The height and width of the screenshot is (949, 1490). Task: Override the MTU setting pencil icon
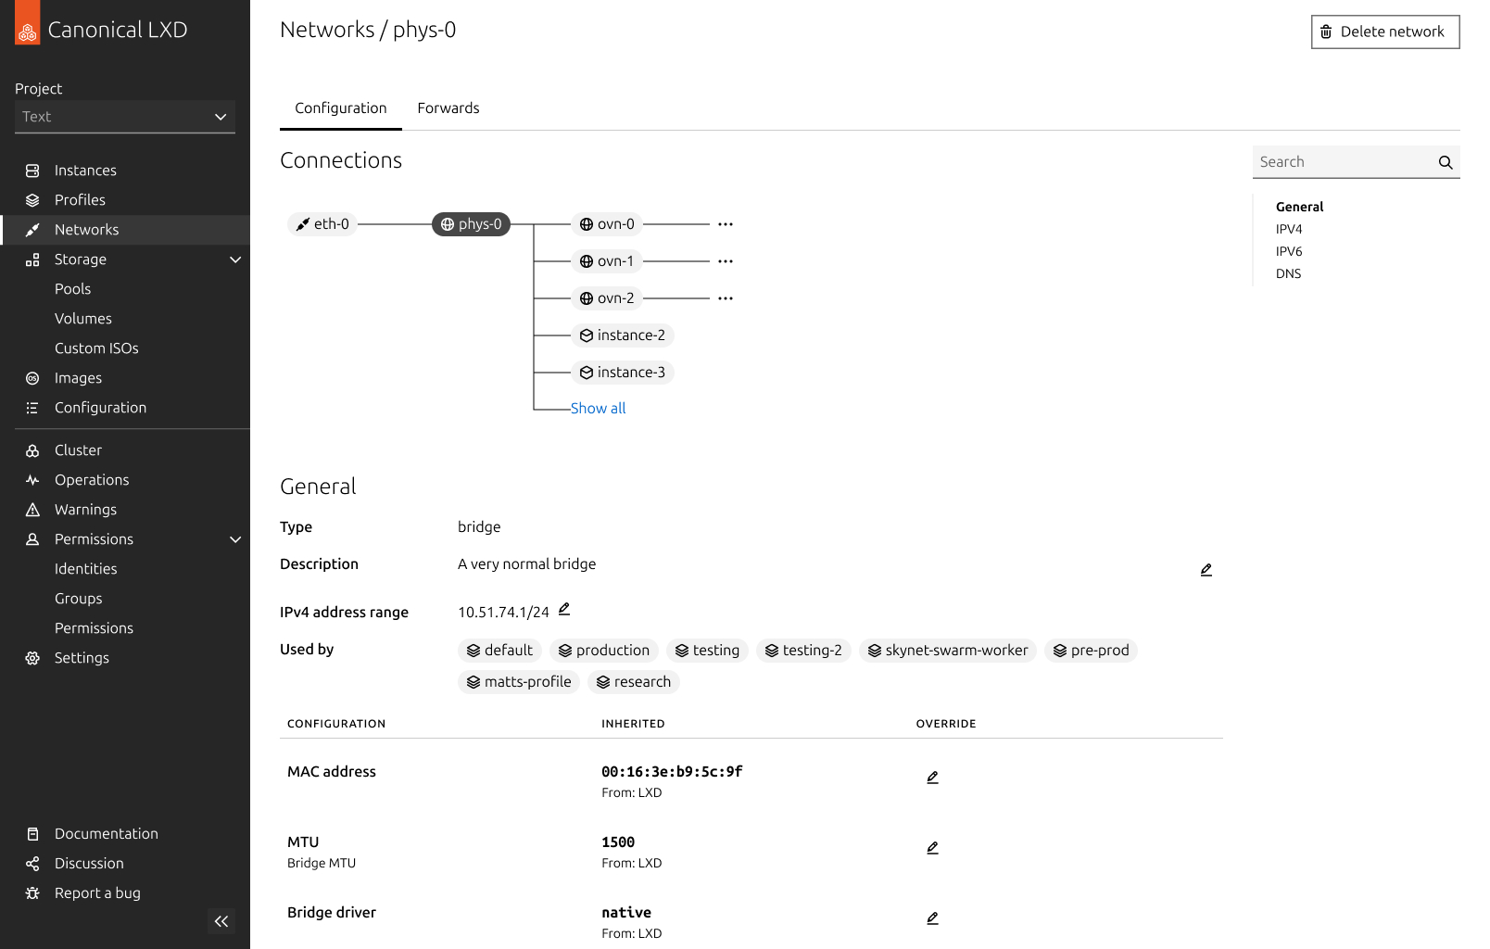tap(932, 848)
